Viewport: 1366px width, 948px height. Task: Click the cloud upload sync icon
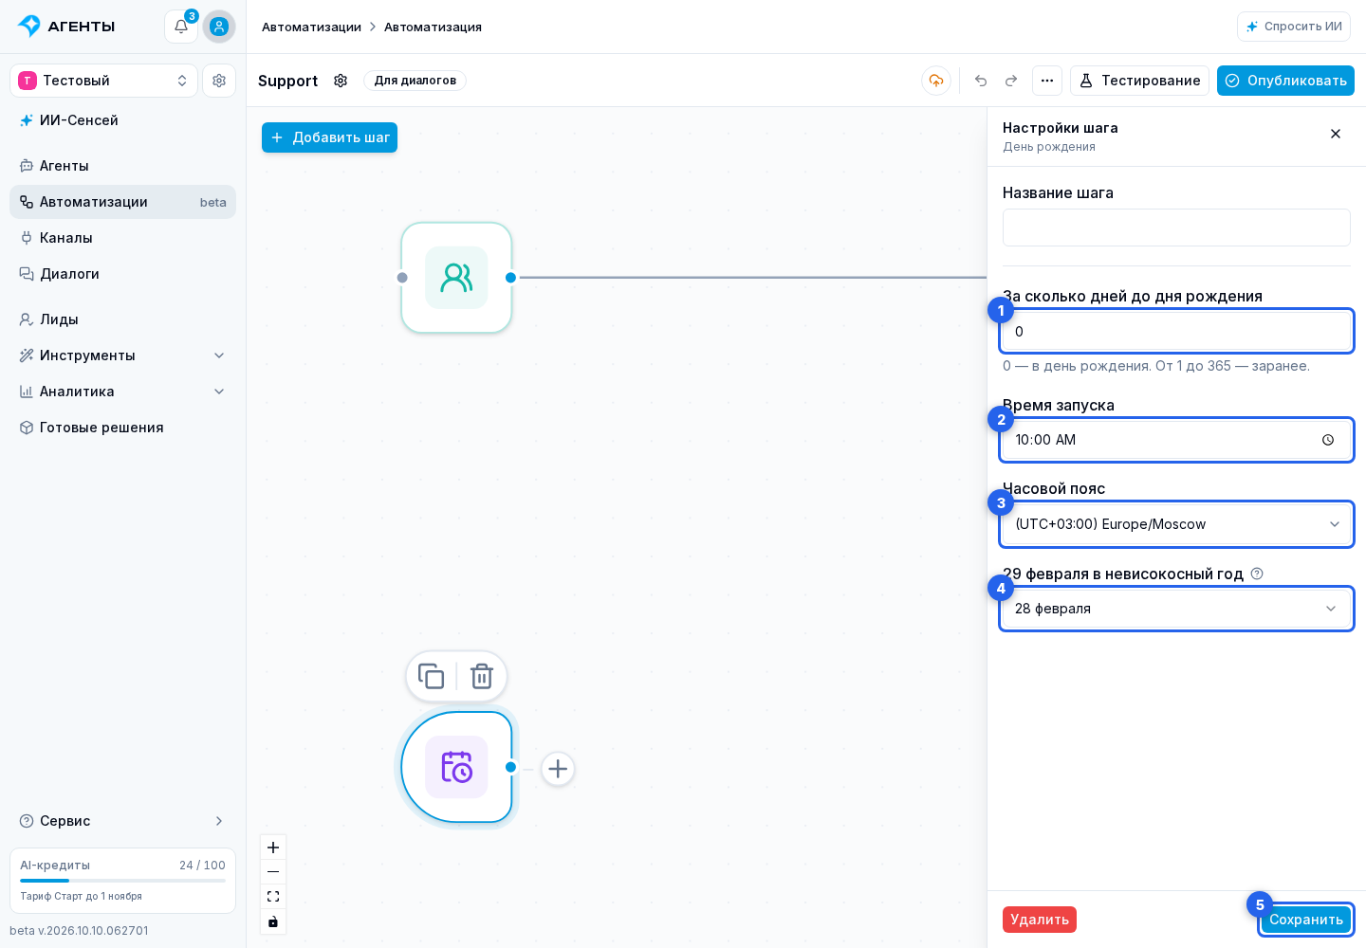tap(936, 81)
